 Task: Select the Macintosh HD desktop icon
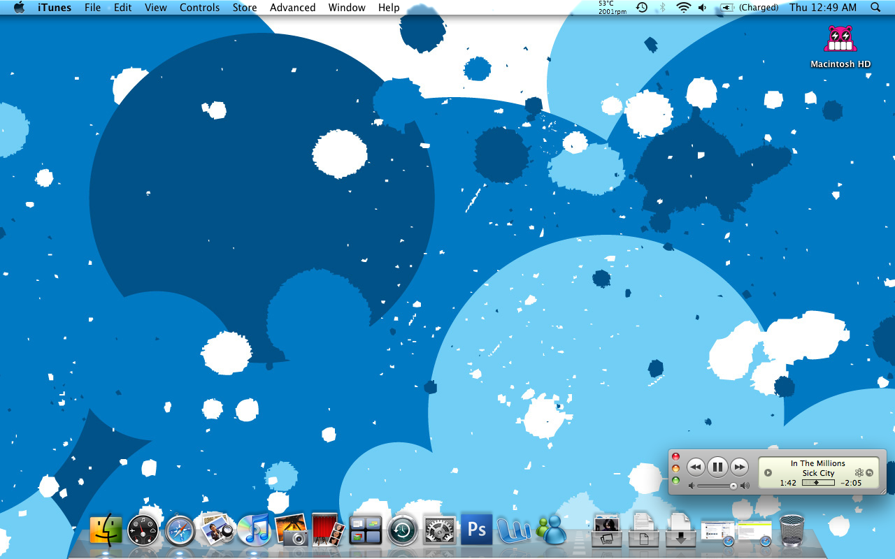tap(840, 46)
